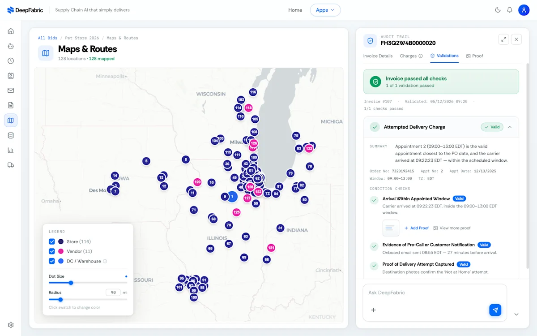
Task: Click vendor marker 125 on the map
Action: click(236, 212)
